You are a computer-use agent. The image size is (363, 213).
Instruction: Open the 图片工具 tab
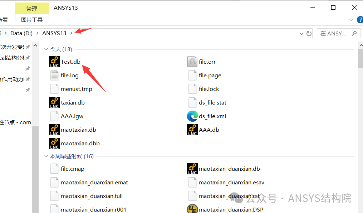(32, 20)
